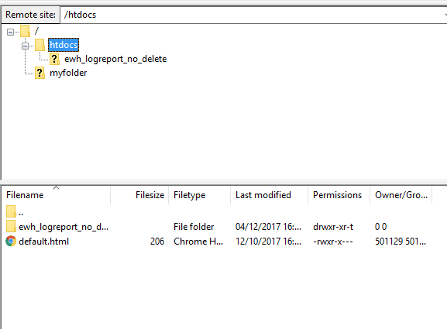Click parent directory folder icon in file list
This screenshot has height=329, width=447.
point(11,211)
